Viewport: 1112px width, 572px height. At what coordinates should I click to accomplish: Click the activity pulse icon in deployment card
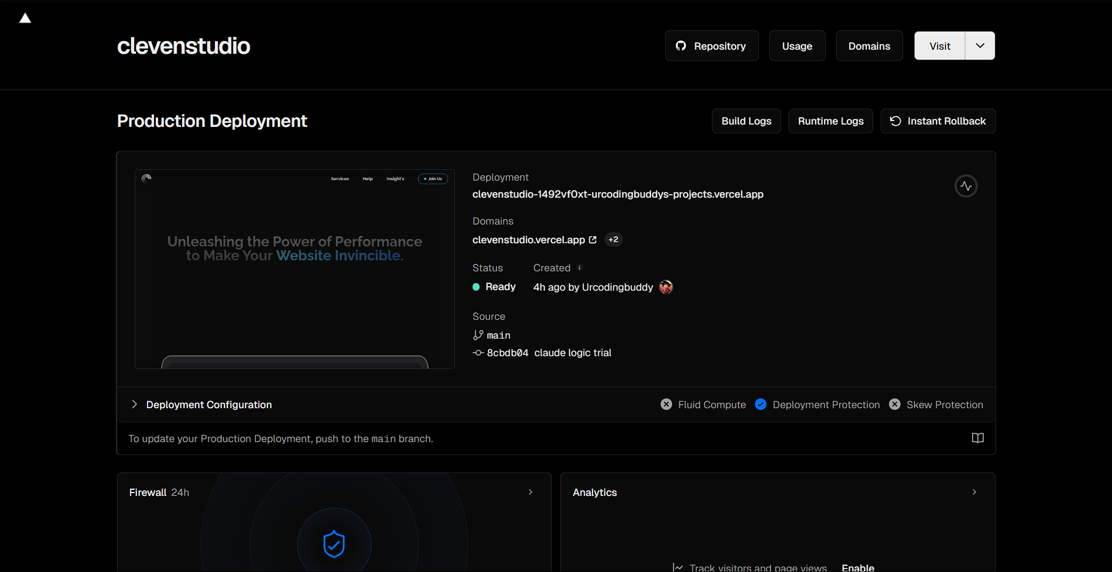(x=966, y=186)
